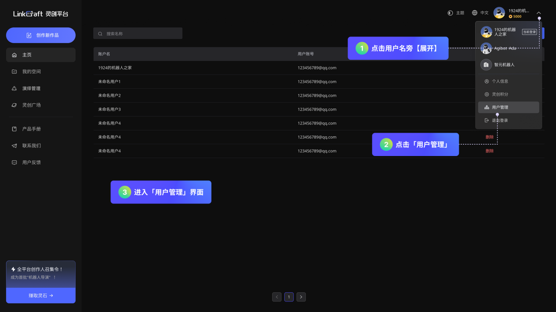Open 个人信息 in the dropdown
This screenshot has width=556, height=312.
coord(500,81)
